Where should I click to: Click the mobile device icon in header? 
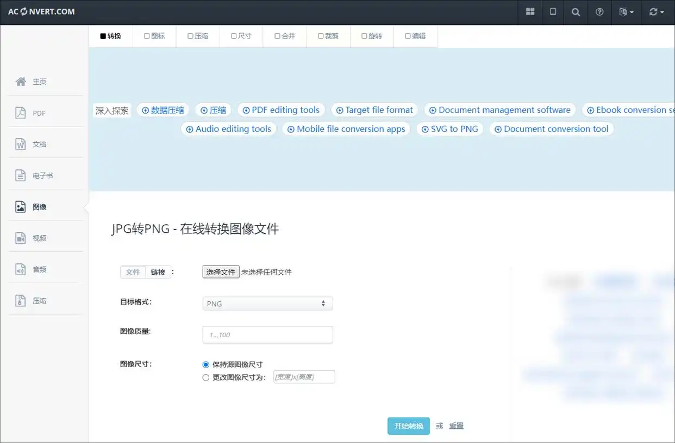point(553,12)
